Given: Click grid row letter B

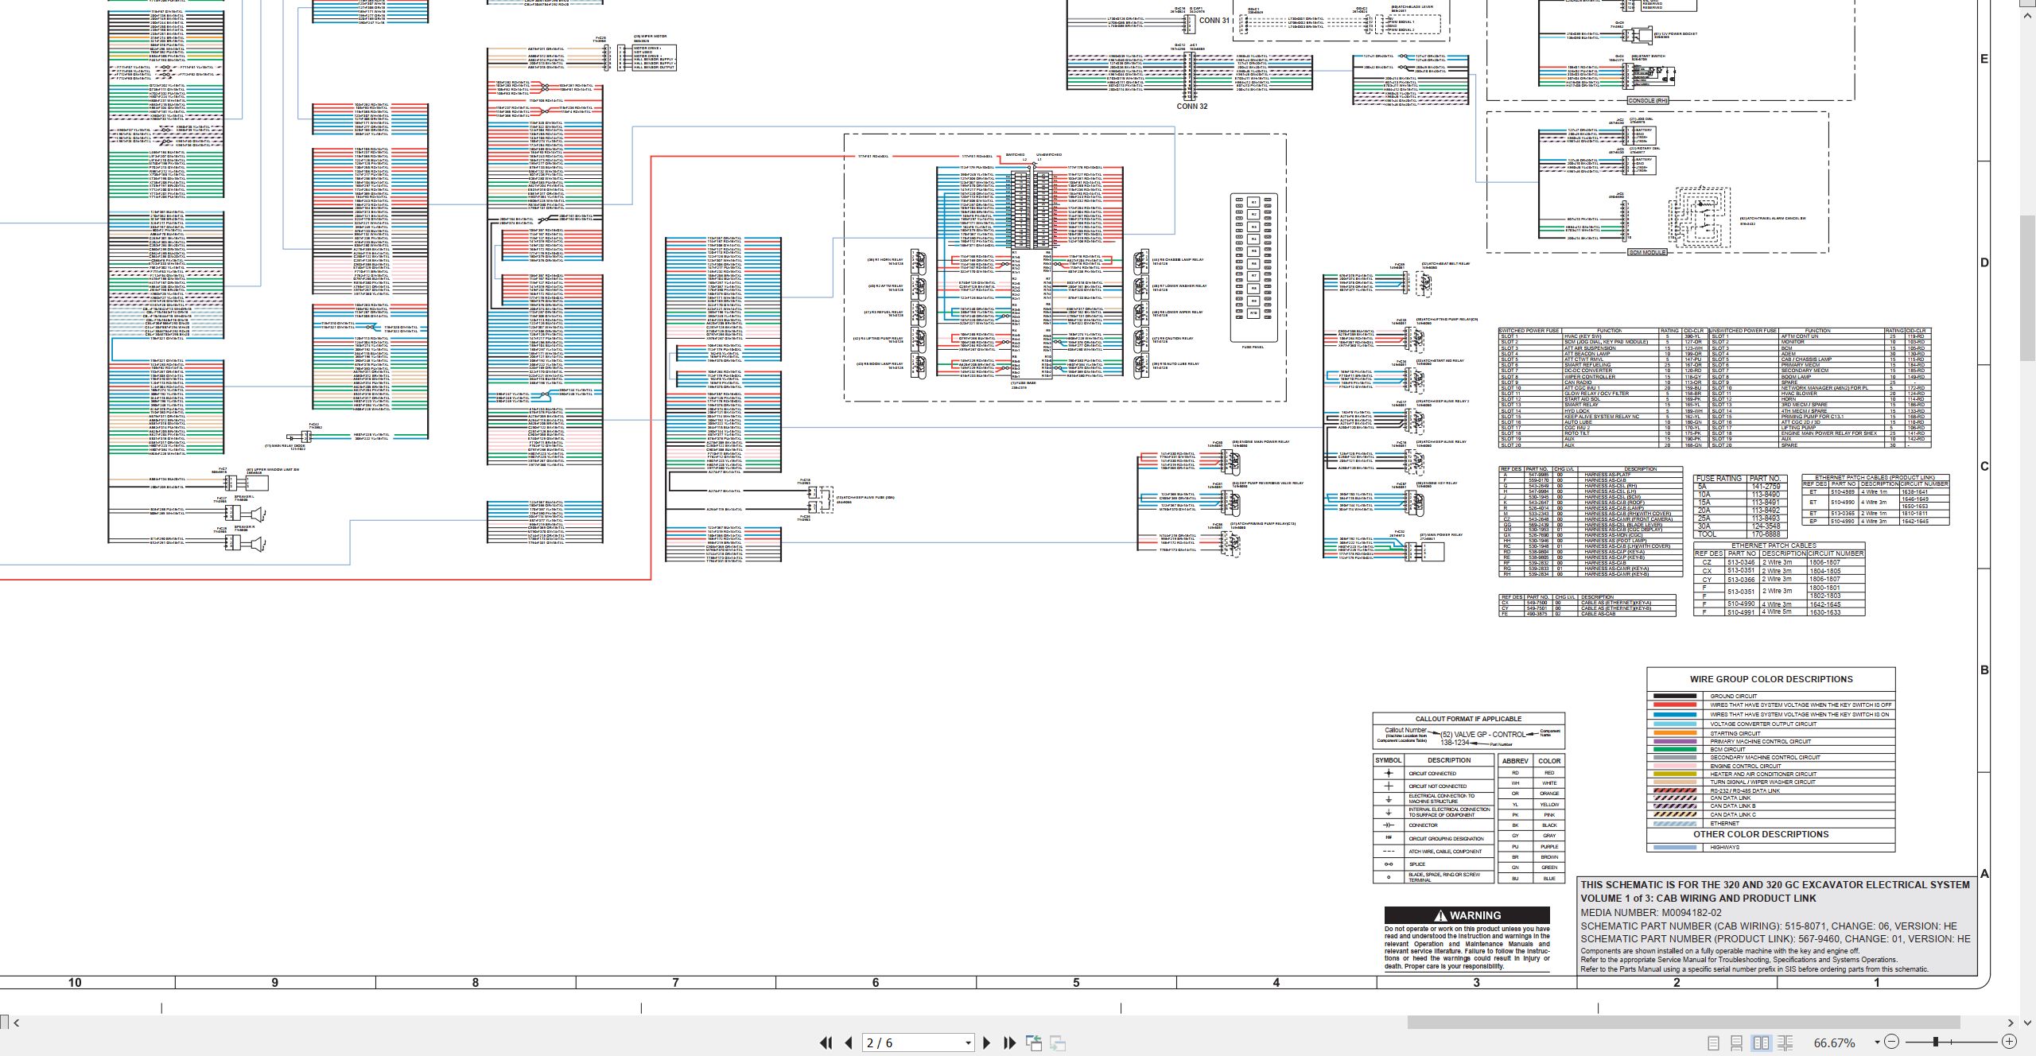Looking at the screenshot, I should click(1984, 670).
